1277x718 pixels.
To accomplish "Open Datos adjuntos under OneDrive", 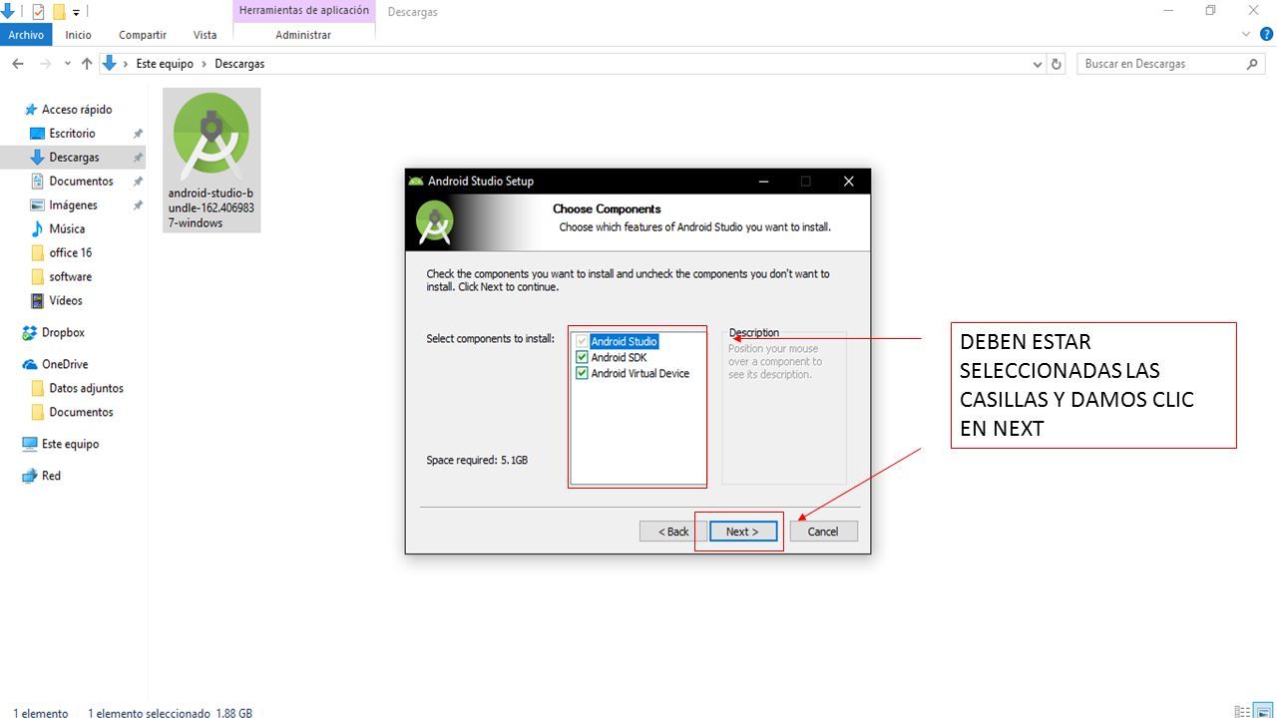I will (x=86, y=389).
